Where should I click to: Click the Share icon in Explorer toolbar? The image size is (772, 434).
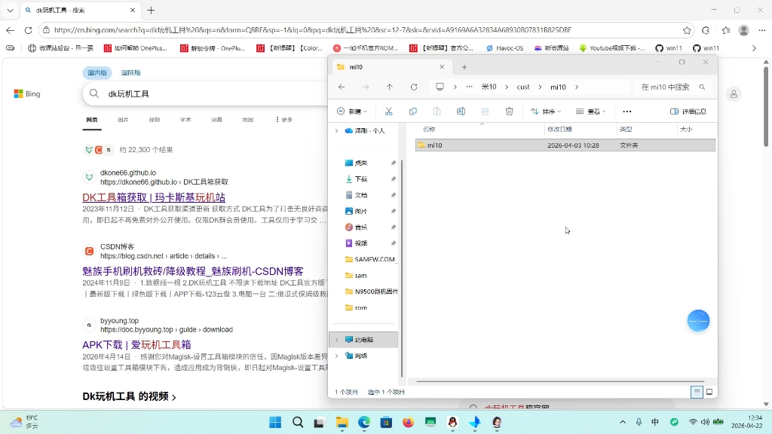[x=485, y=112]
